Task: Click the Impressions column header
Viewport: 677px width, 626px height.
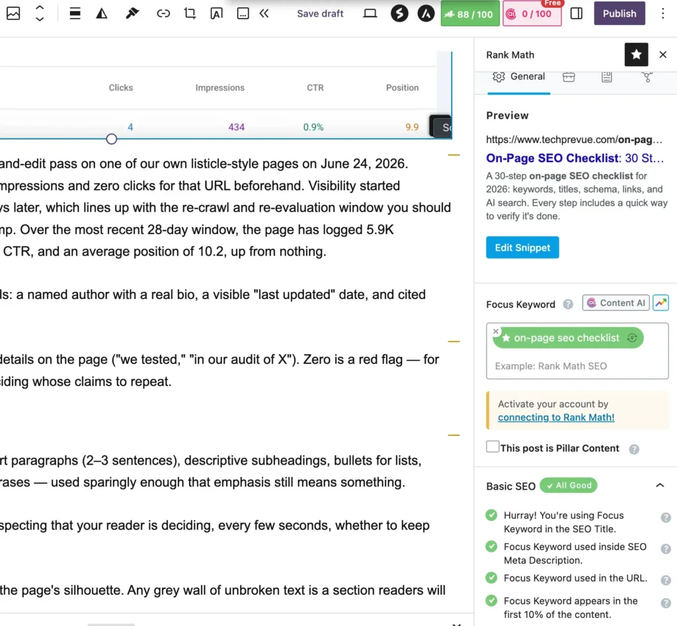Action: pos(219,88)
